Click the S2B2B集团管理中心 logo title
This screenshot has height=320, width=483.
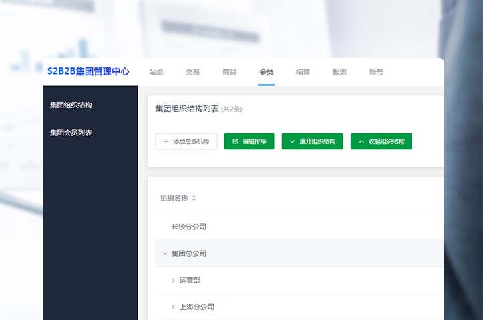tap(88, 71)
